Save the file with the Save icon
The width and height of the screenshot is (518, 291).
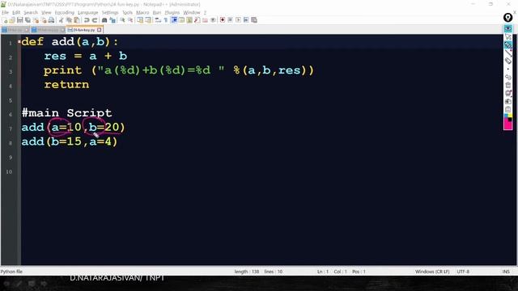pyautogui.click(x=19, y=20)
